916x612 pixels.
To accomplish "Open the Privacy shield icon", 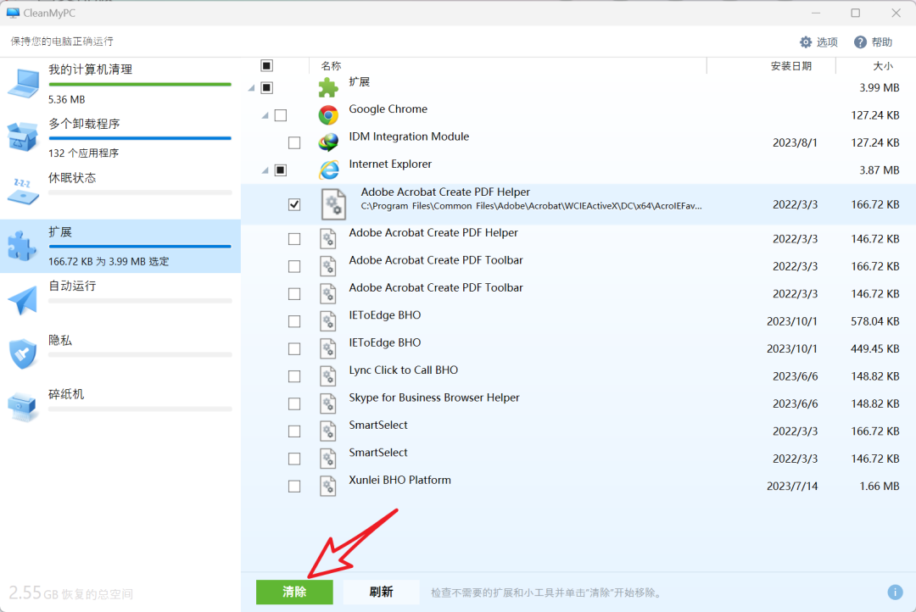I will [23, 353].
